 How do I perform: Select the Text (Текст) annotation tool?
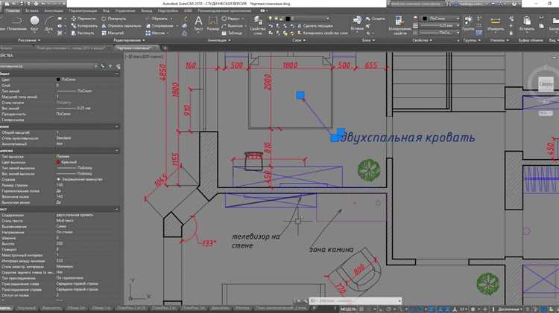[x=198, y=24]
